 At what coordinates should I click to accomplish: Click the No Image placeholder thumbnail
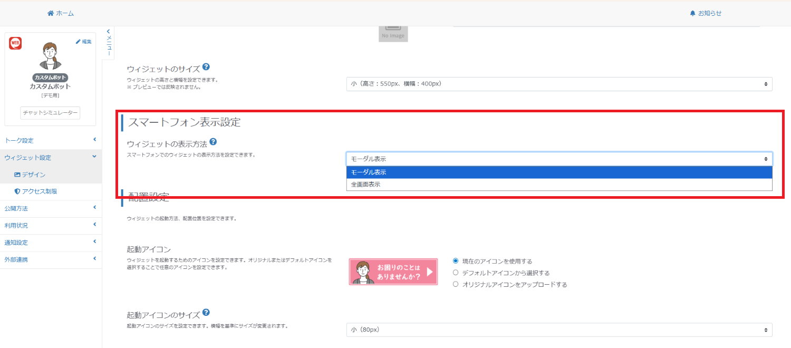(393, 32)
